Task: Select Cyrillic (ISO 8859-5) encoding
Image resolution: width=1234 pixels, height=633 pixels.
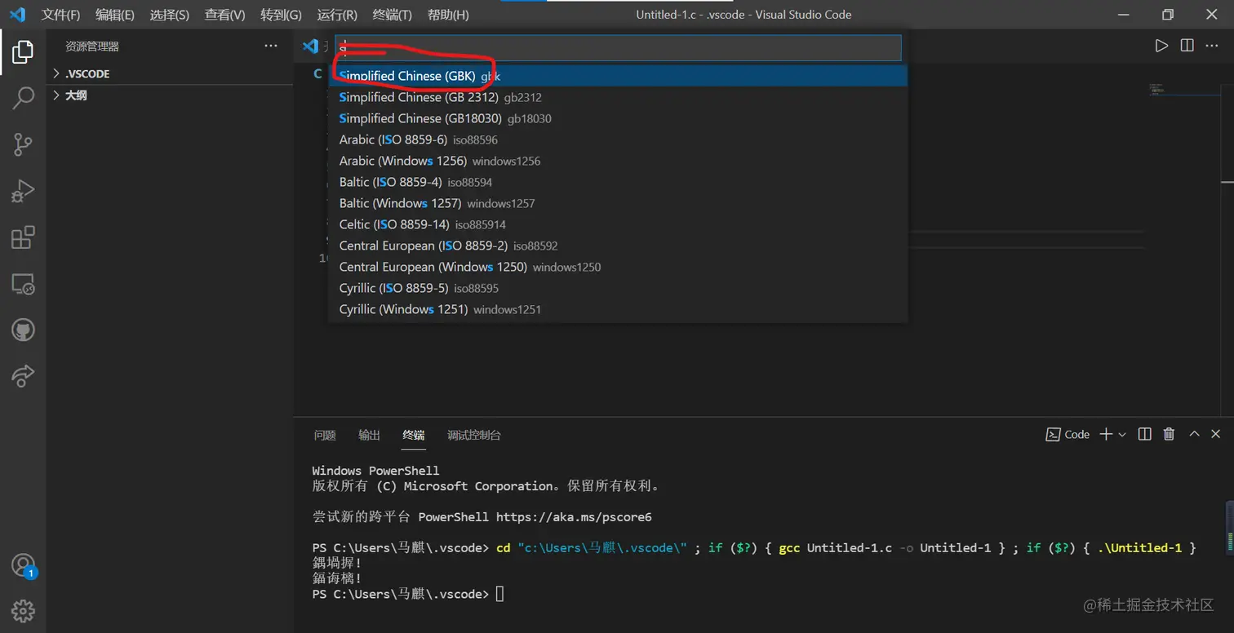Action: coord(618,288)
